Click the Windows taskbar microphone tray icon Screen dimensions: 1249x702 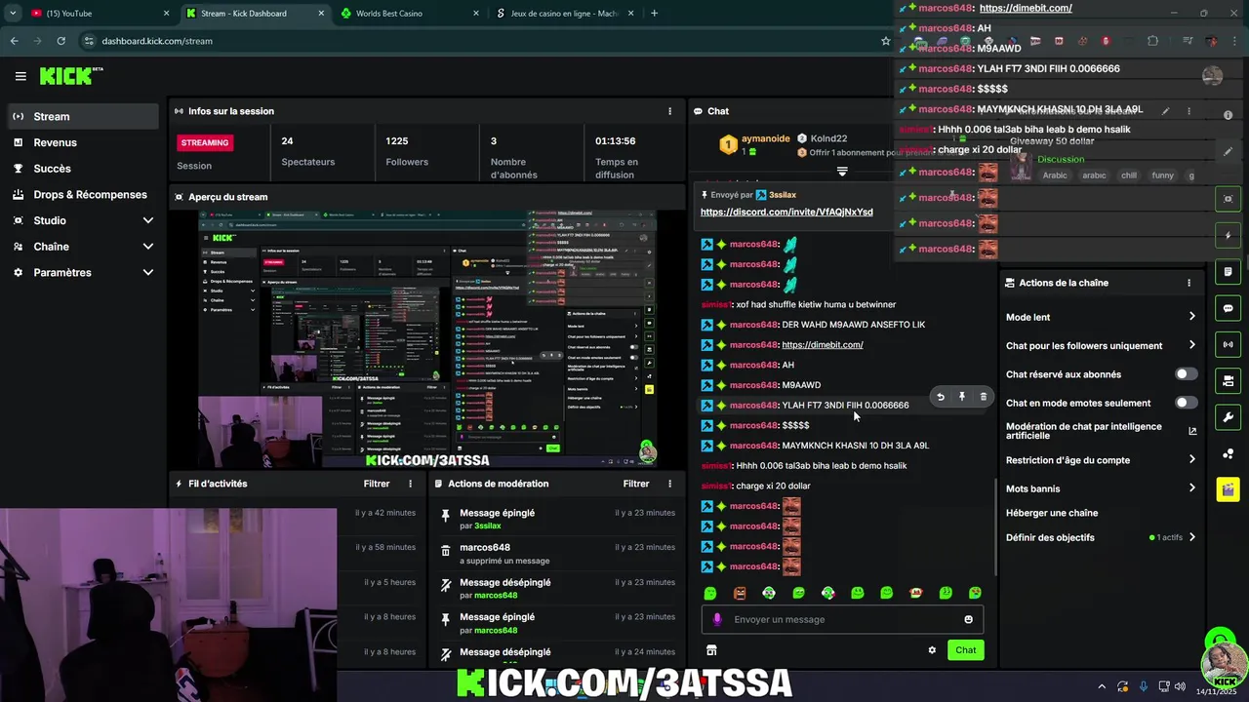[1144, 686]
